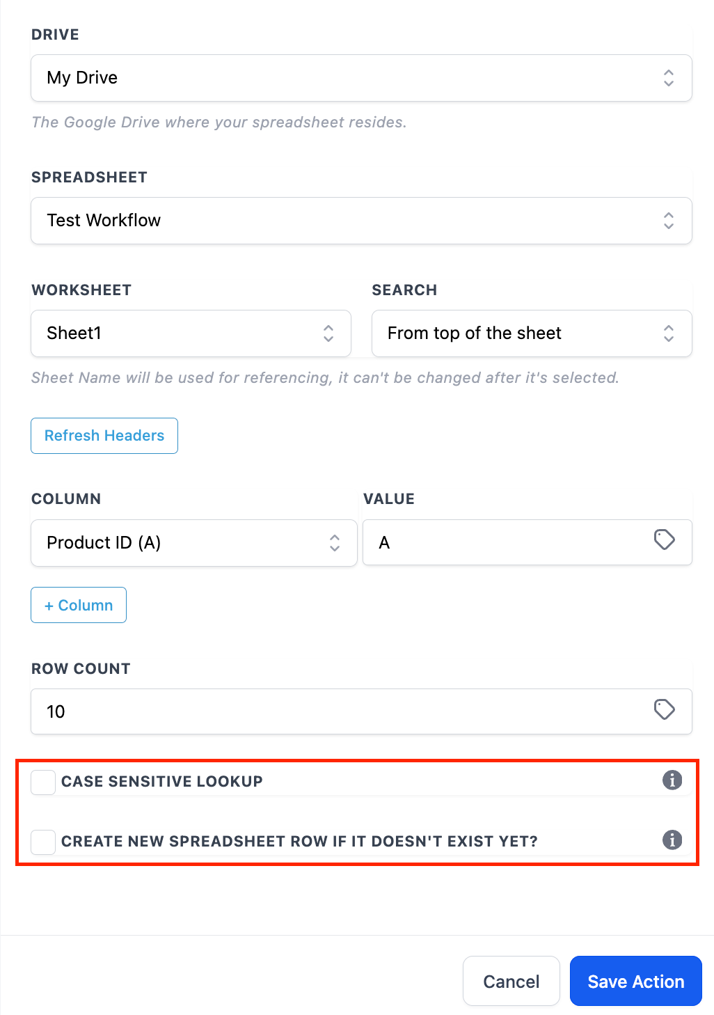Open the My Drive dropdown
This screenshot has height=1015, width=714.
point(360,78)
